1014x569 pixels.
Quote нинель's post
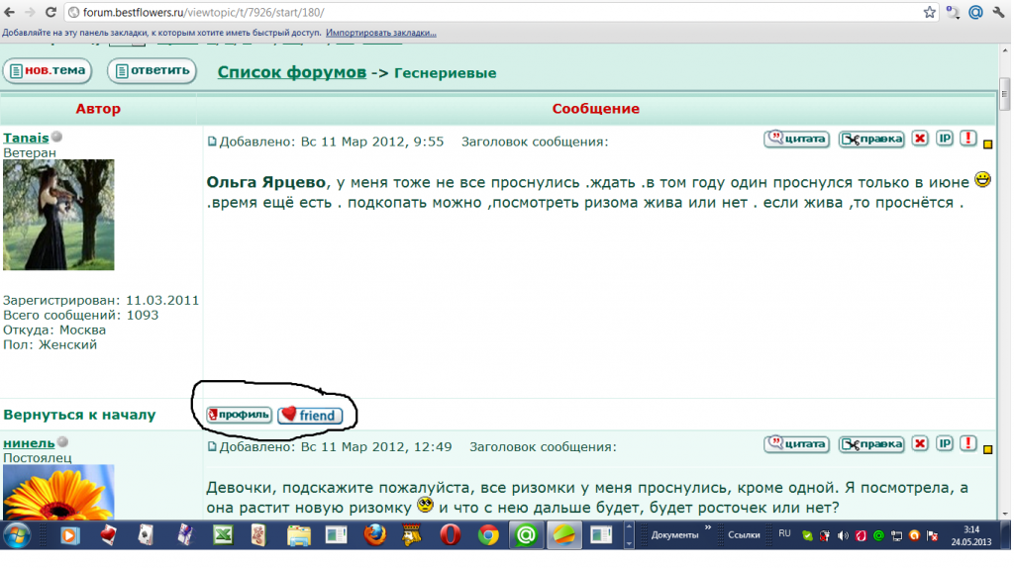point(796,444)
